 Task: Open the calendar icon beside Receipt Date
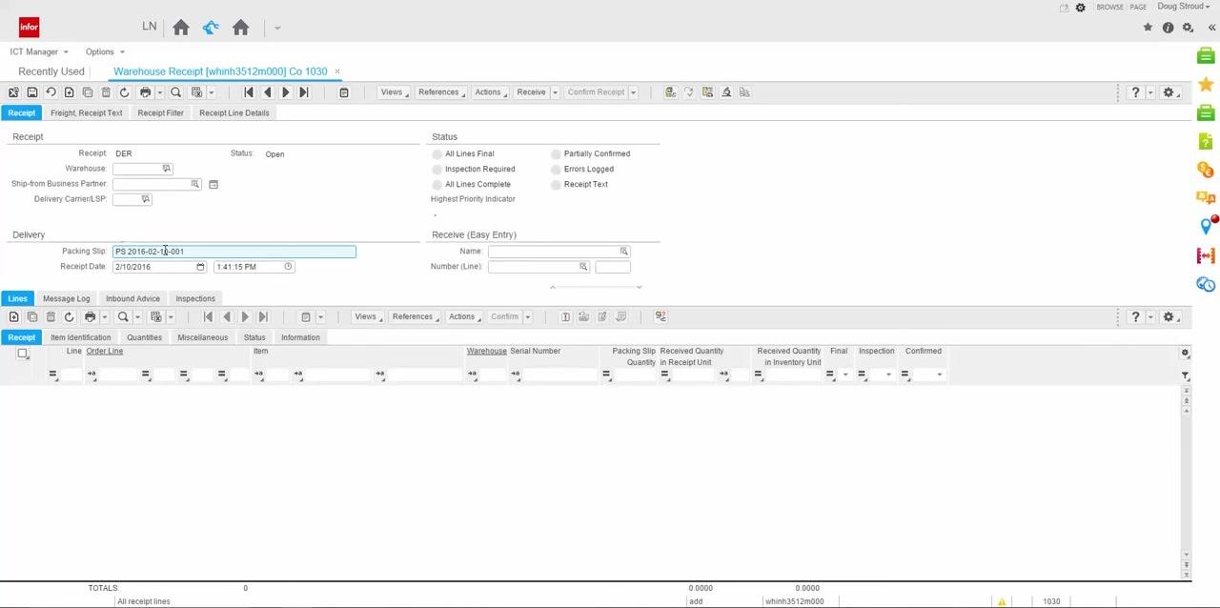[200, 267]
